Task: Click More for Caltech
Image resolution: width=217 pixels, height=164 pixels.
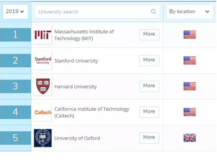Action: click(149, 112)
